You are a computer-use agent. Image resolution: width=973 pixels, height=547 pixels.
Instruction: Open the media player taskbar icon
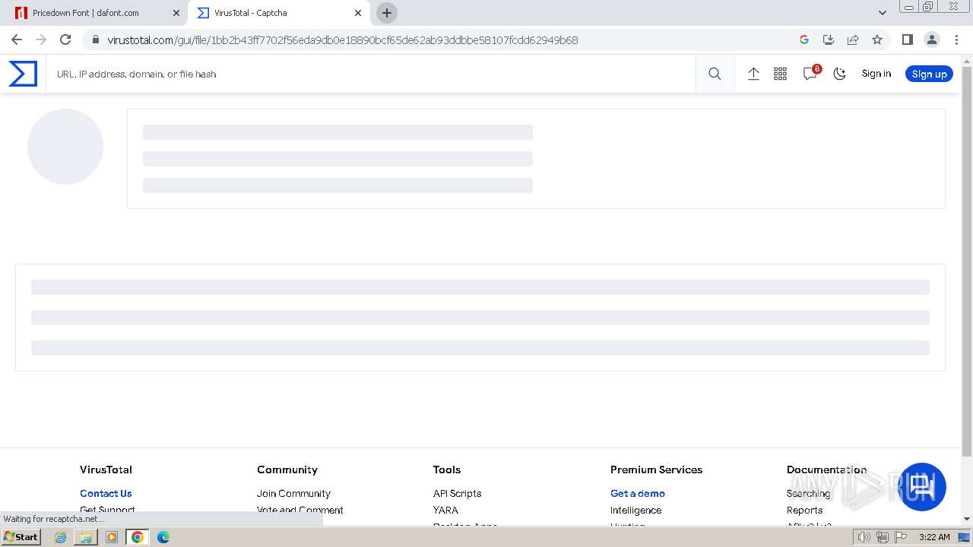pyautogui.click(x=112, y=537)
